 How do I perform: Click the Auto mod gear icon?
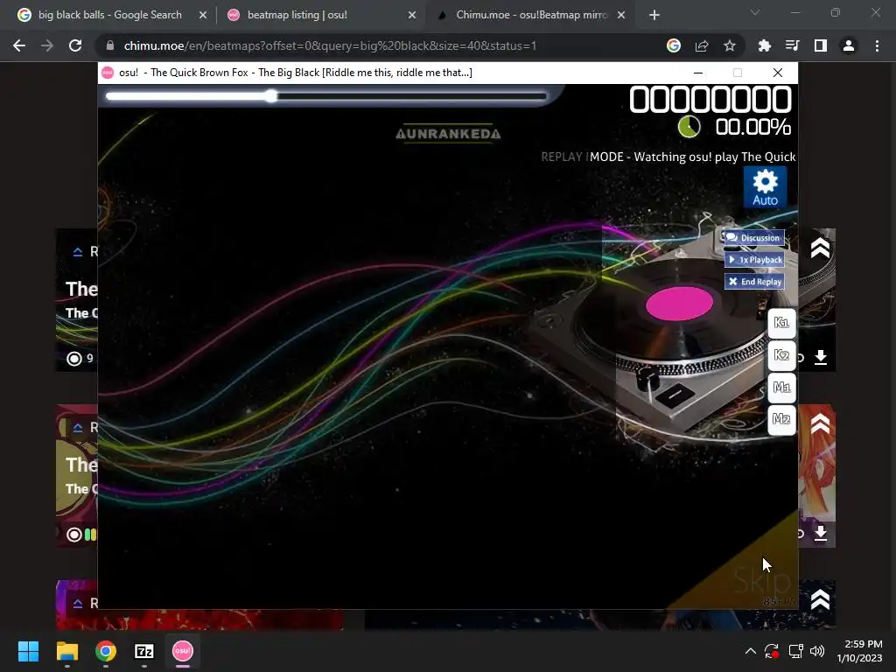(x=765, y=187)
